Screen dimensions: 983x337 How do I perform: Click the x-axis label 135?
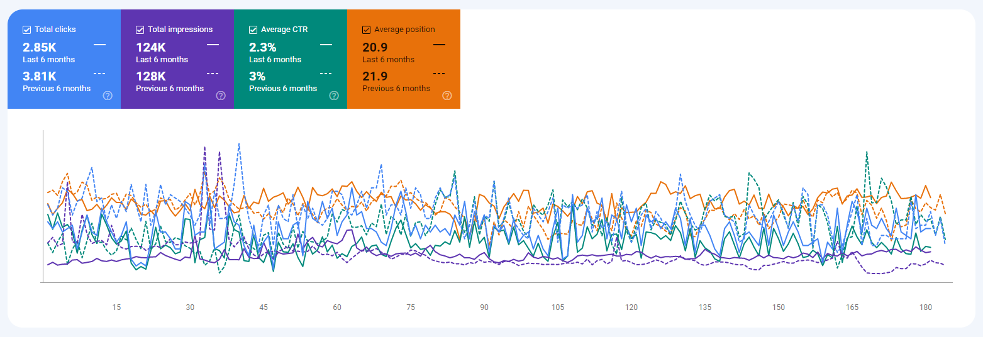tap(705, 307)
